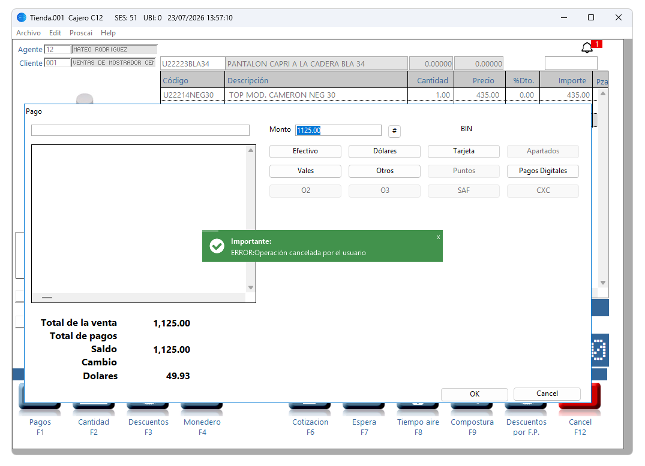Screen dimensions: 645x466
Task: Click Compostura F9 shortcut
Action: [x=472, y=427]
